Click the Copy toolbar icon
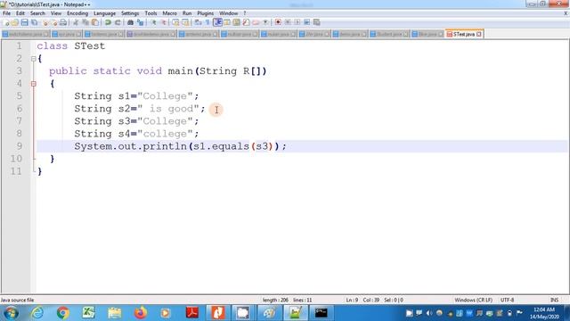The image size is (570, 321). [85, 22]
